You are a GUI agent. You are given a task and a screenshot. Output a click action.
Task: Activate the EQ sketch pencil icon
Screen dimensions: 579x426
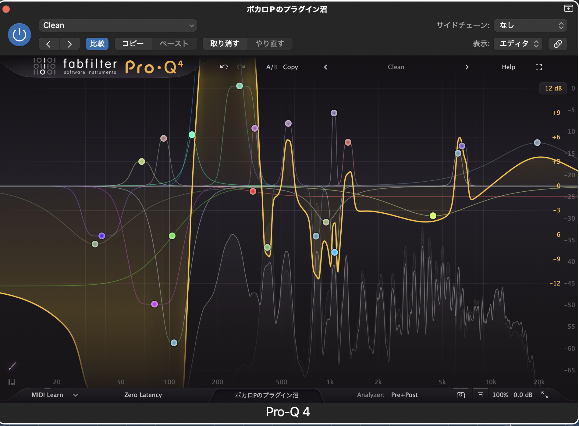coord(12,366)
